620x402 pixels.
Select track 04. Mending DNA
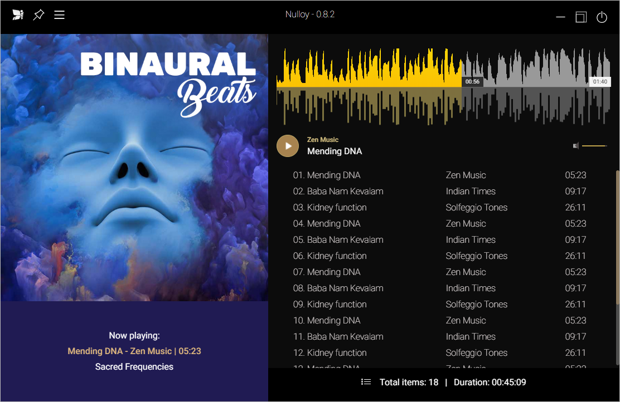(x=439, y=223)
